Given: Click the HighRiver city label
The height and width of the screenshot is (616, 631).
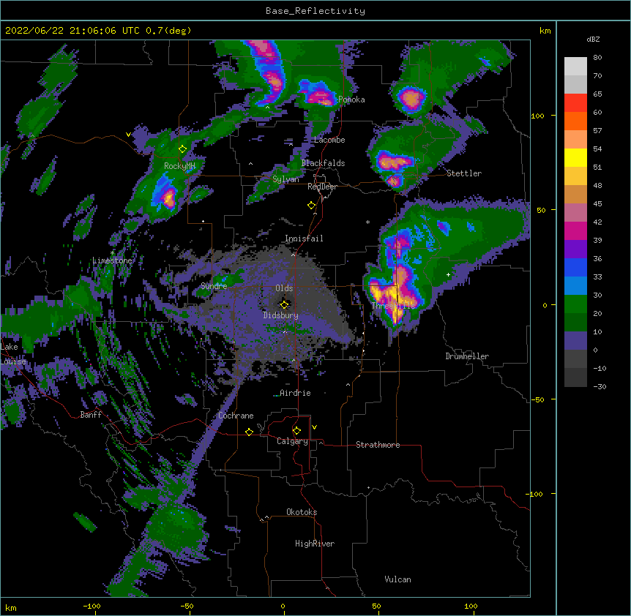Looking at the screenshot, I should (315, 544).
